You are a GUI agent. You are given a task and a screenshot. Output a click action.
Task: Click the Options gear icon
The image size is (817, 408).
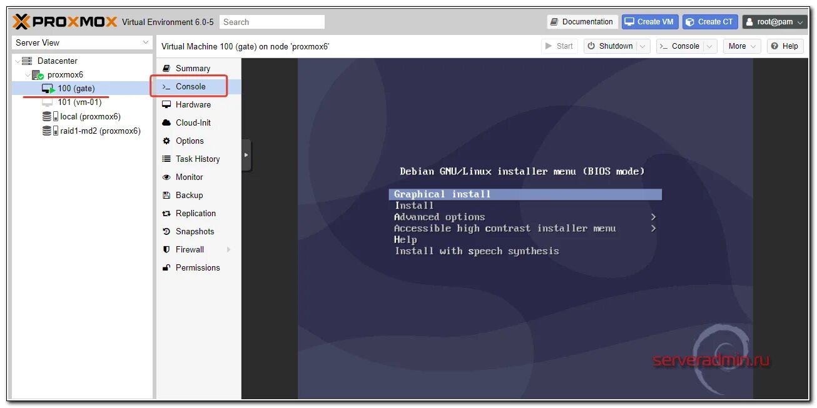tap(166, 141)
